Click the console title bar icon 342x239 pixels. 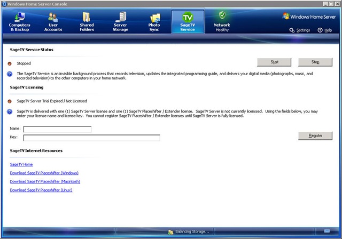4,4
